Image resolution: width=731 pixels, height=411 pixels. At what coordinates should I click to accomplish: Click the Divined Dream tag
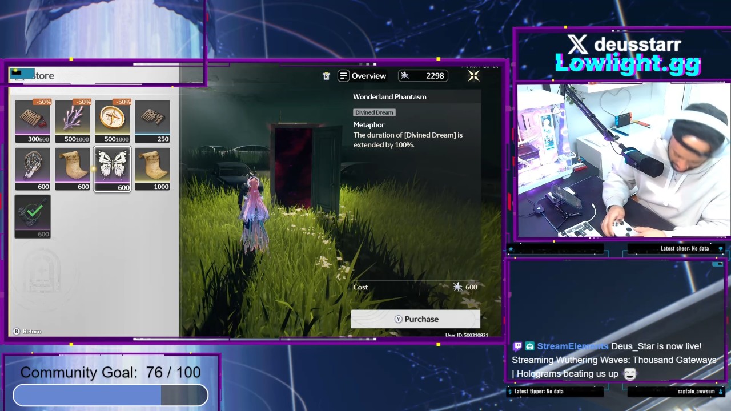pos(374,112)
